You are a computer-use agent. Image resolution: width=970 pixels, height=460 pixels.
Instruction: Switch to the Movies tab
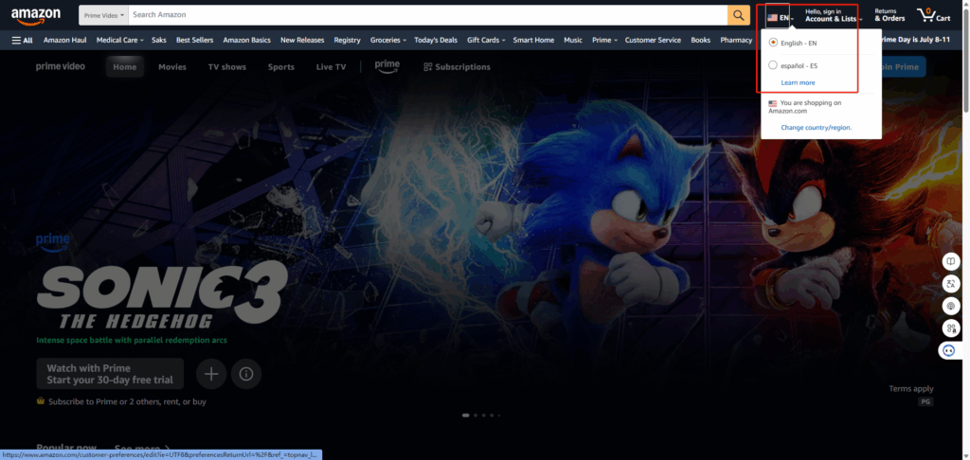(x=172, y=67)
